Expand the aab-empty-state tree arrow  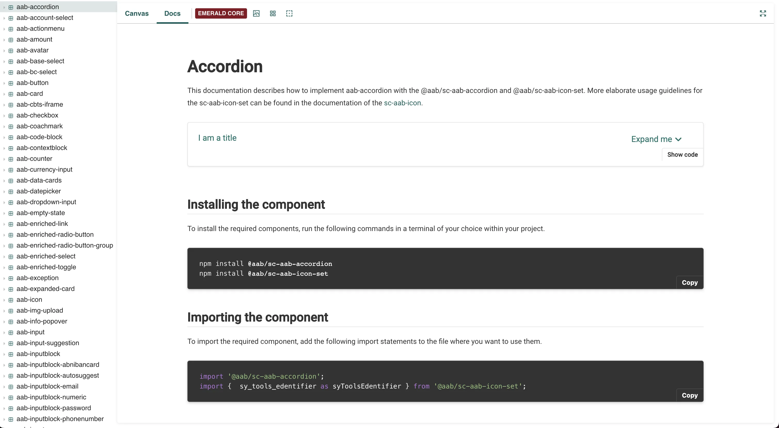[4, 213]
